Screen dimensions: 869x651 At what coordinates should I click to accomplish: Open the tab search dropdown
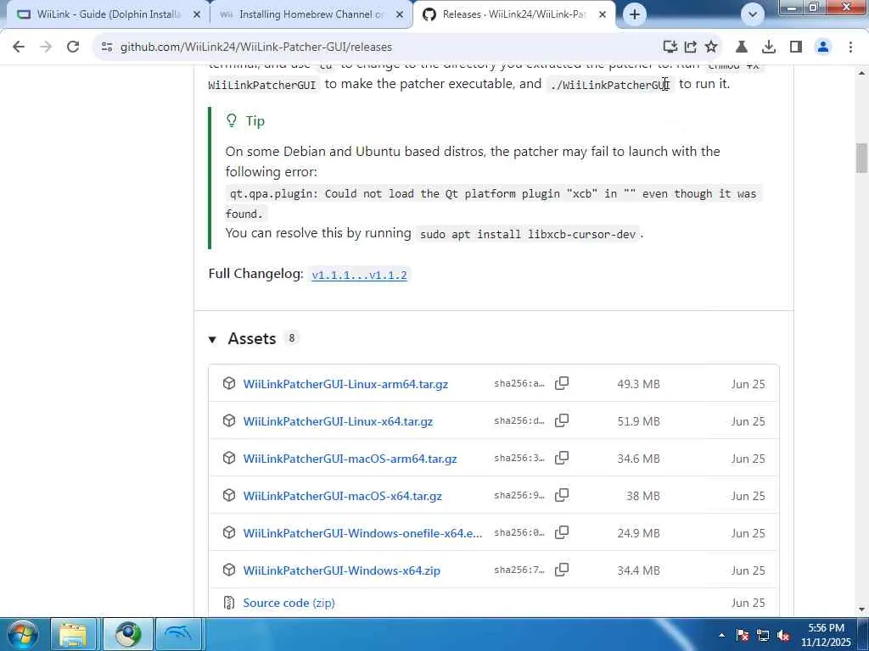point(752,14)
